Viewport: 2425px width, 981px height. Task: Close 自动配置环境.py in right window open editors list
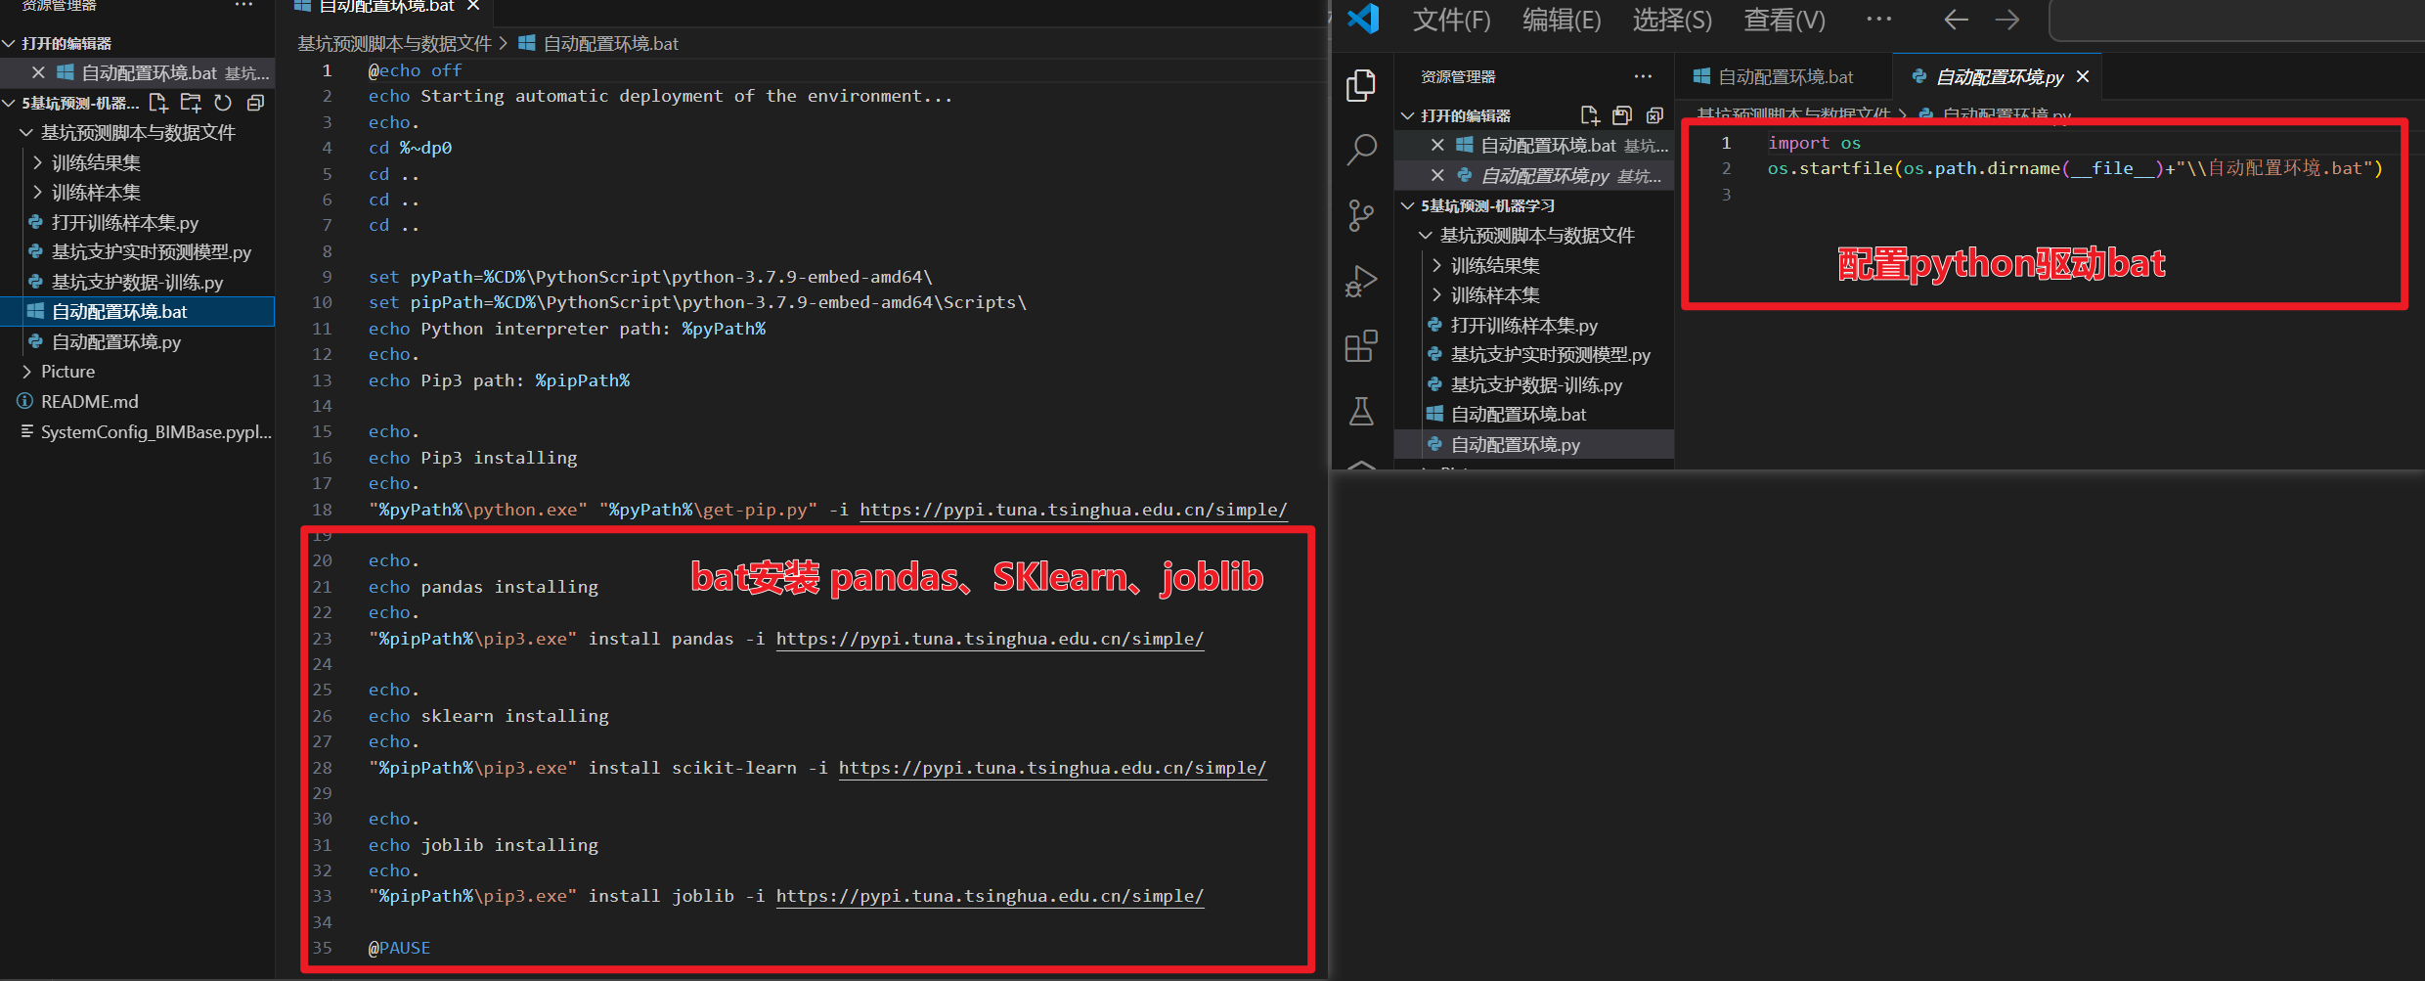click(x=1437, y=175)
